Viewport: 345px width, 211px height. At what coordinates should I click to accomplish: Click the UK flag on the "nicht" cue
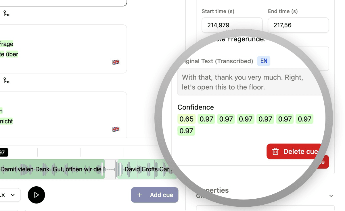[x=116, y=129]
